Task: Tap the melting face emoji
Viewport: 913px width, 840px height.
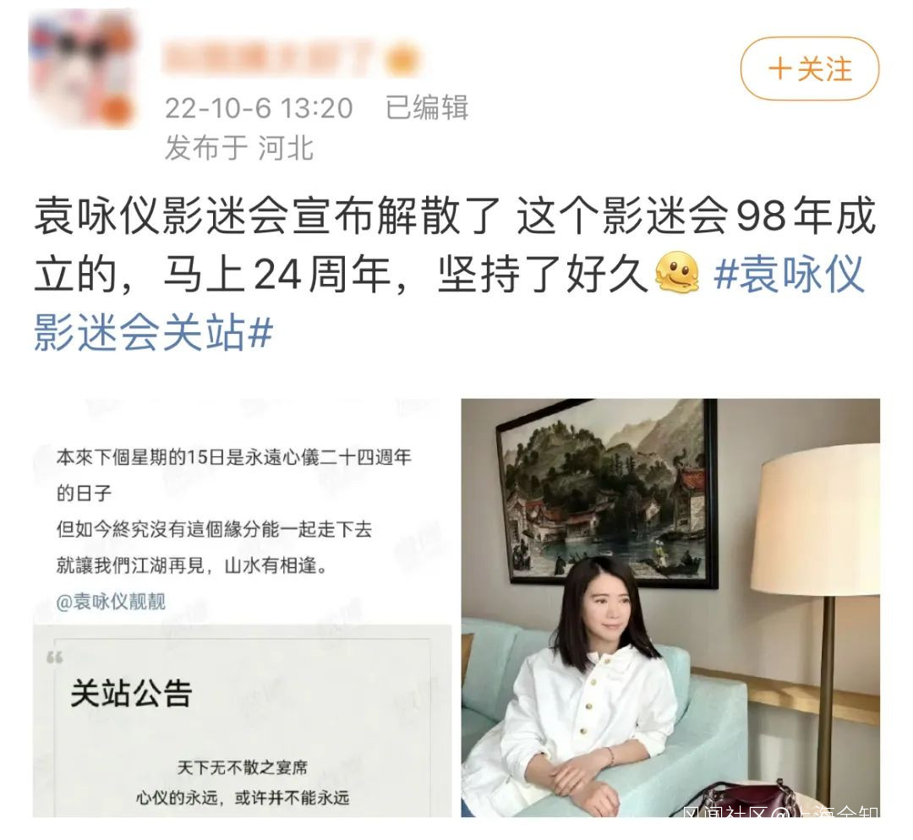Action: [x=677, y=272]
